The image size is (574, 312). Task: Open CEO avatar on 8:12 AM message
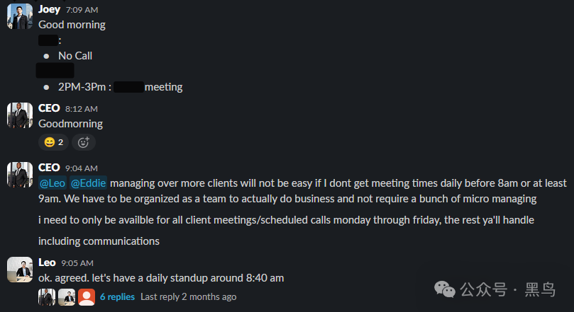coord(20,115)
